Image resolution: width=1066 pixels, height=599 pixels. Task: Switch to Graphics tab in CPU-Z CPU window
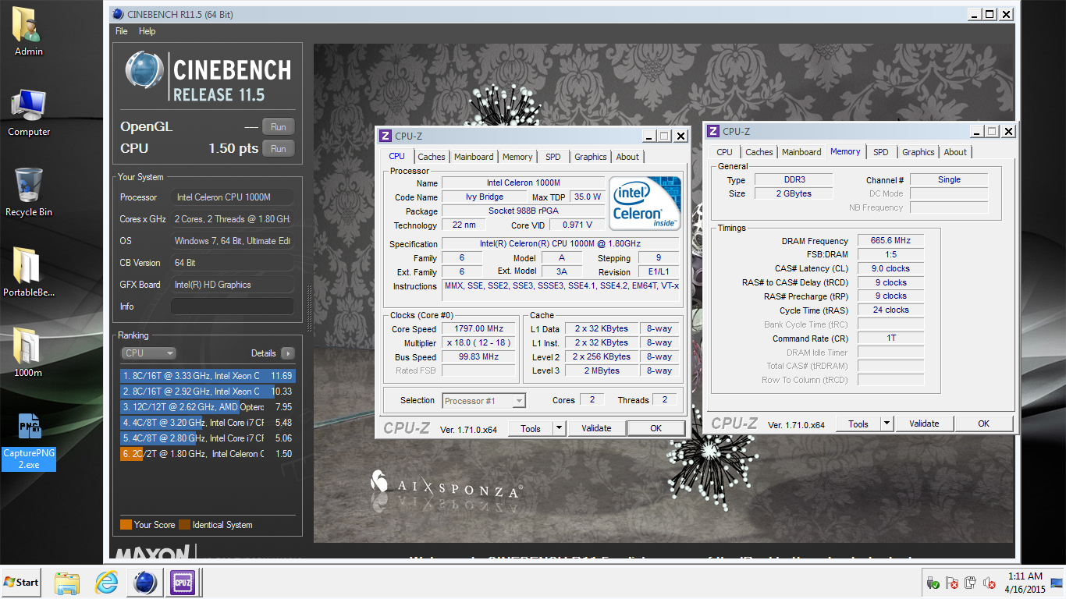coord(591,157)
